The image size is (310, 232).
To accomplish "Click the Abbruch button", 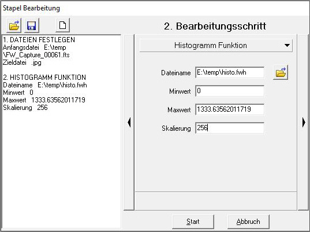I will coord(248,222).
